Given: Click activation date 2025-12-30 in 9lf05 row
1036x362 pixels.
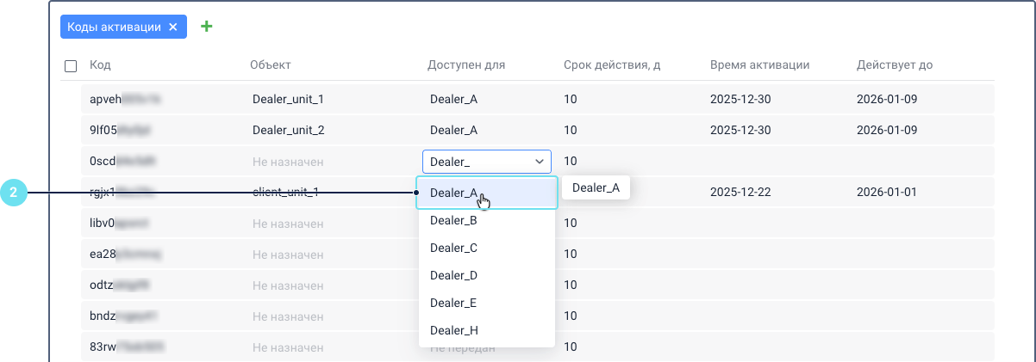Looking at the screenshot, I should 740,130.
